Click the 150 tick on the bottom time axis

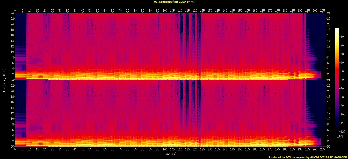[x=240, y=150]
